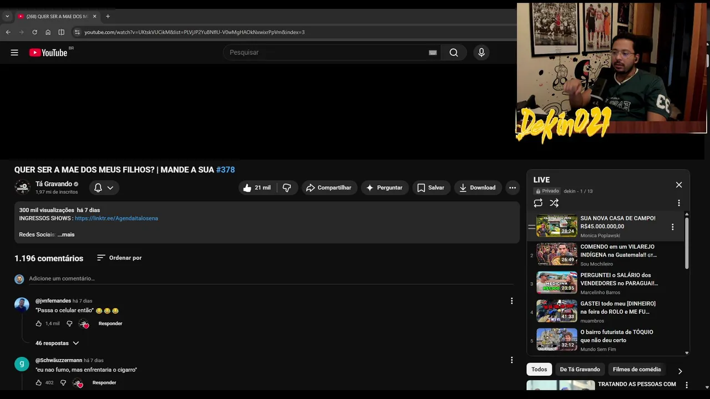Screen dimensions: 710x399
Task: Click the address bar URL
Action: point(194,32)
